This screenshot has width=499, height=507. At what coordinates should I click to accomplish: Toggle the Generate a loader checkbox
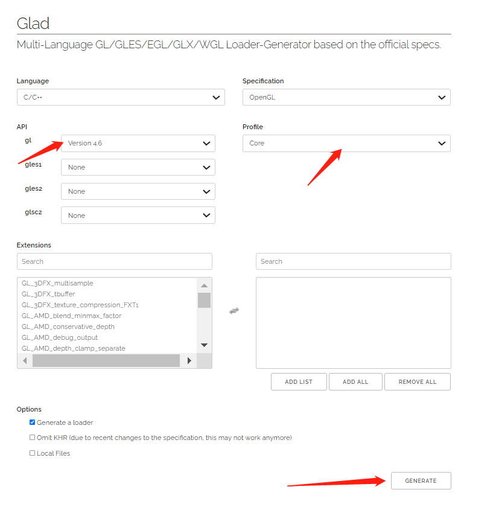click(x=33, y=422)
